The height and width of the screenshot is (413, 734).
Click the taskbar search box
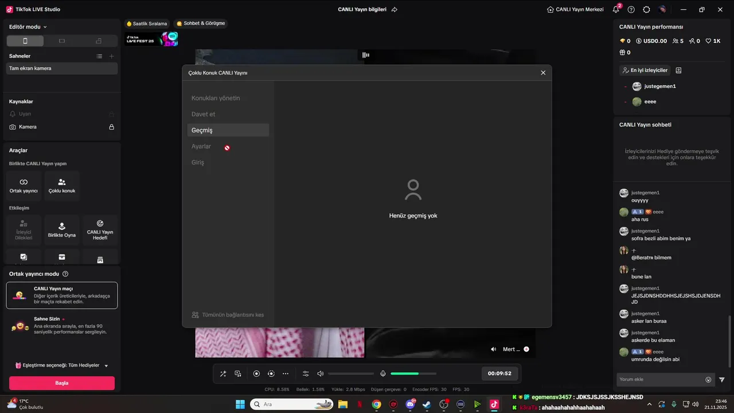292,404
